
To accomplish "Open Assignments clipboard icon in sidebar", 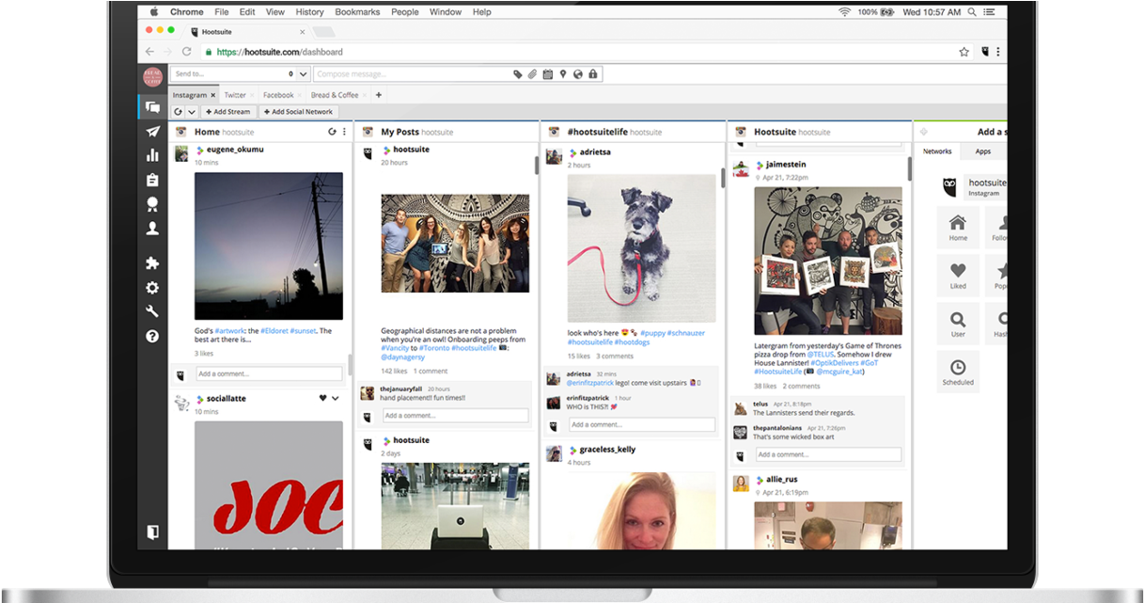I will click(152, 180).
